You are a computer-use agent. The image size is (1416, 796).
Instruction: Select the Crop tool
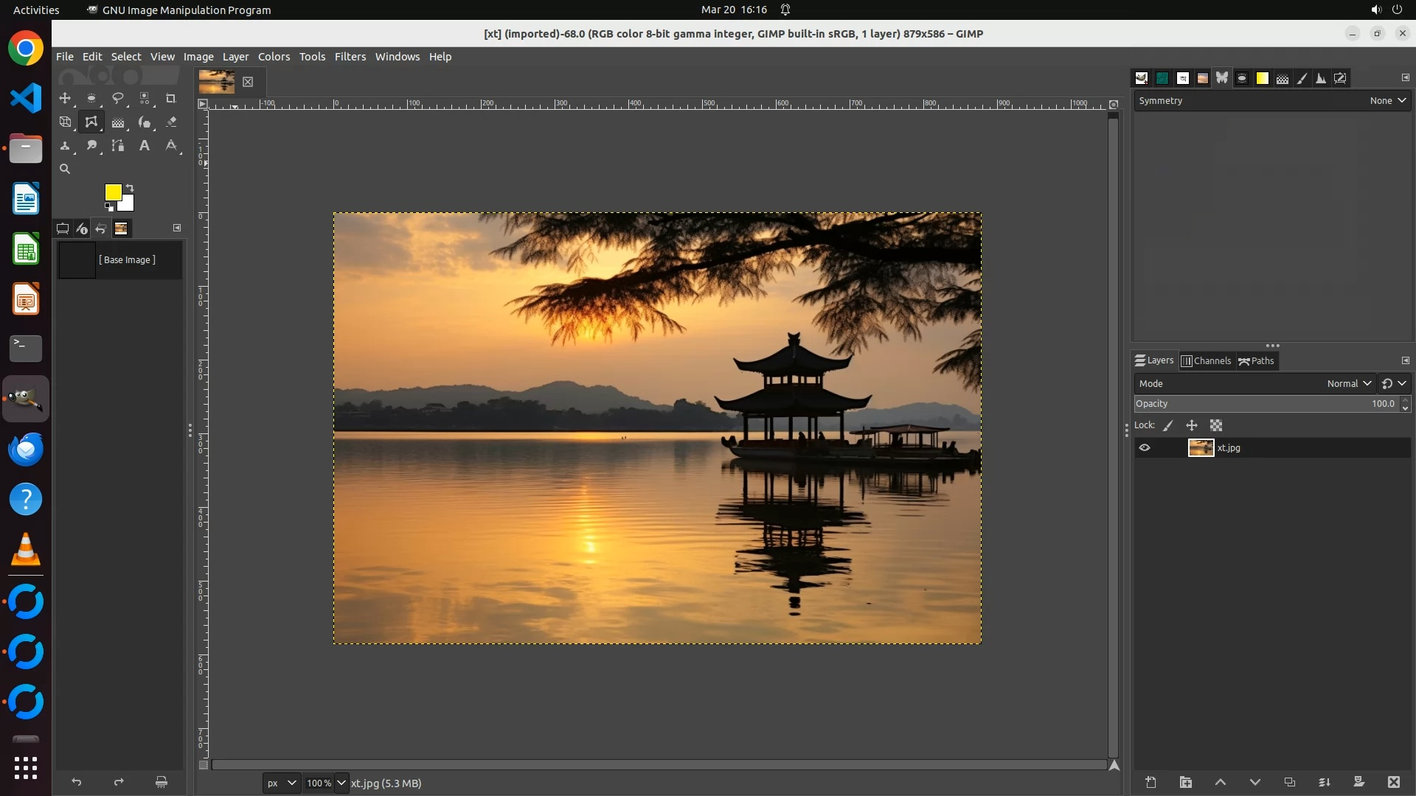click(170, 98)
